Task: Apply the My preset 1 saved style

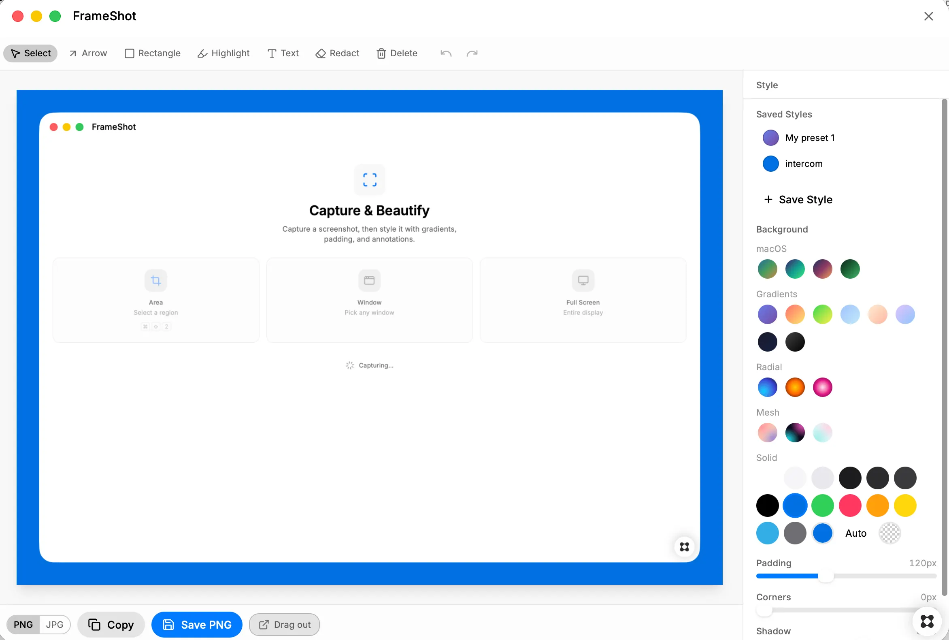Action: [799, 138]
